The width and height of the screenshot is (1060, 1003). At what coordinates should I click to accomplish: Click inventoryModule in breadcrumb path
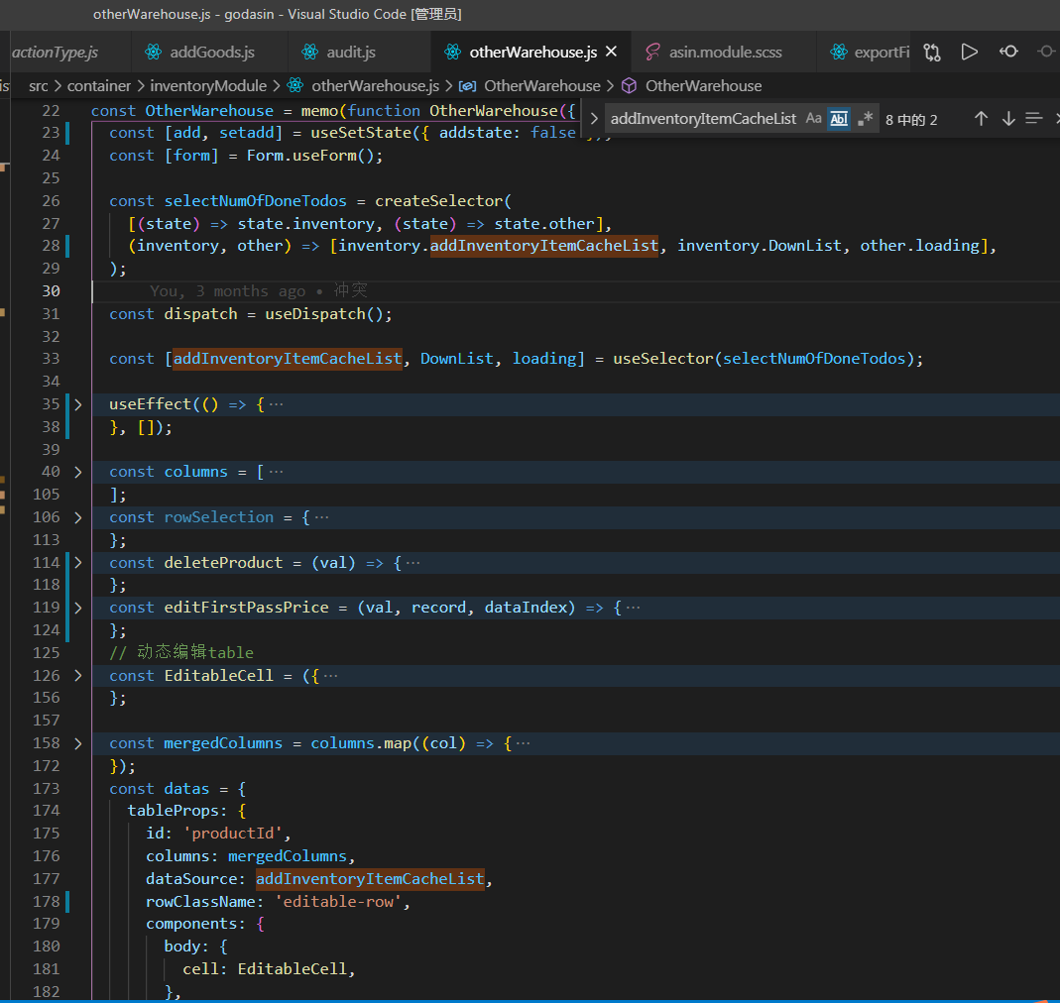tap(208, 86)
